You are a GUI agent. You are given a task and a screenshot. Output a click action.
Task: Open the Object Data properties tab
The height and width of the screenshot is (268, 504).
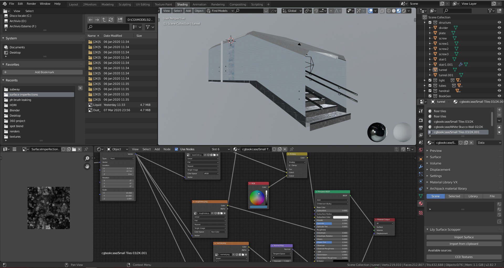tap(421, 196)
